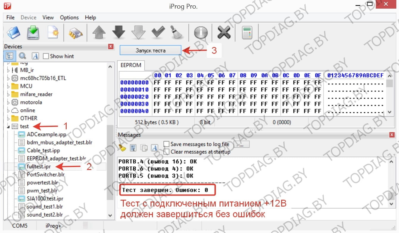Select pwm_test.blr in the tree
Screen dimensions: 399x233
pos(42,191)
